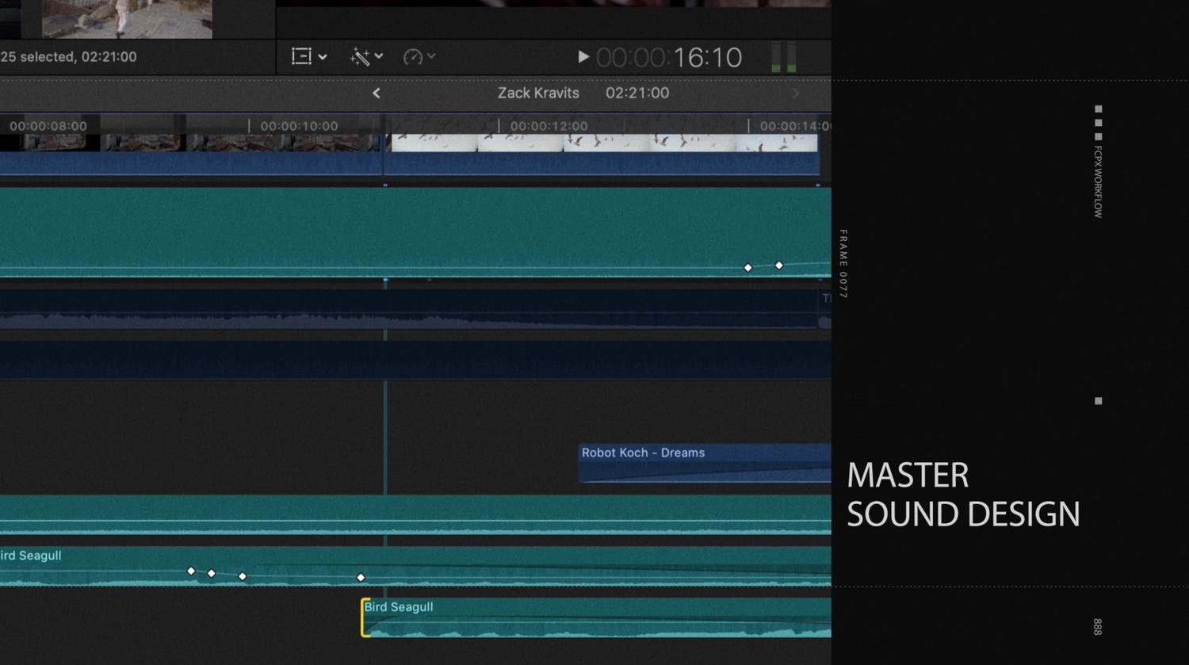Click the green audio meters icon
Viewport: 1189px width, 665px height.
[x=784, y=58]
